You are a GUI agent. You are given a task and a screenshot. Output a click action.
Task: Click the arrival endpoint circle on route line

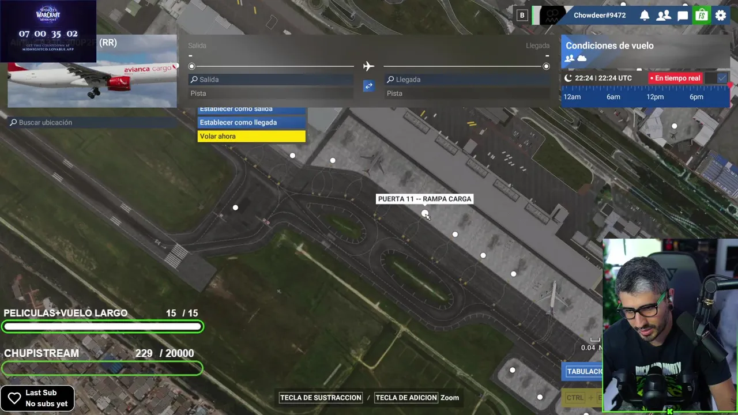tap(546, 66)
